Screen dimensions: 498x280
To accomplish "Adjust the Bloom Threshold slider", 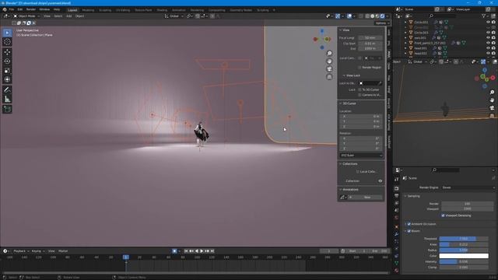I will (x=464, y=239).
